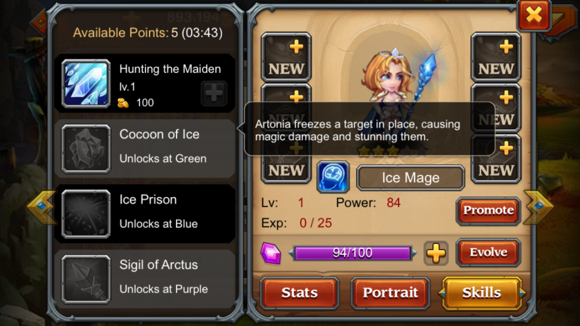Add soul stones with the gold plus button

[436, 254]
